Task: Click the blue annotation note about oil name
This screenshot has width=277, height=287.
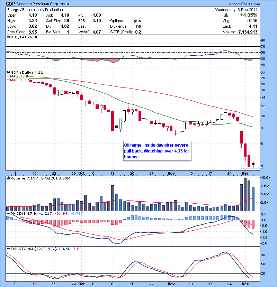Action: pyautogui.click(x=157, y=151)
